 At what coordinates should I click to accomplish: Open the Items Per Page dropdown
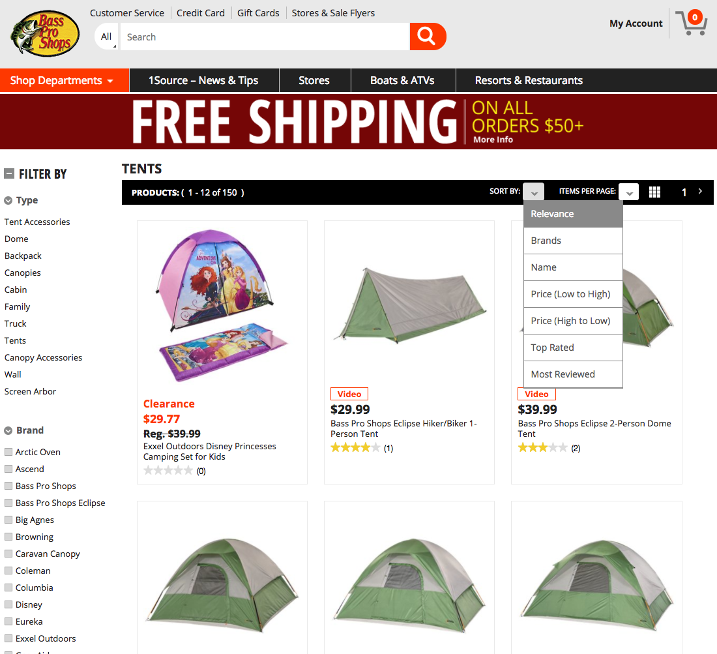coord(629,192)
